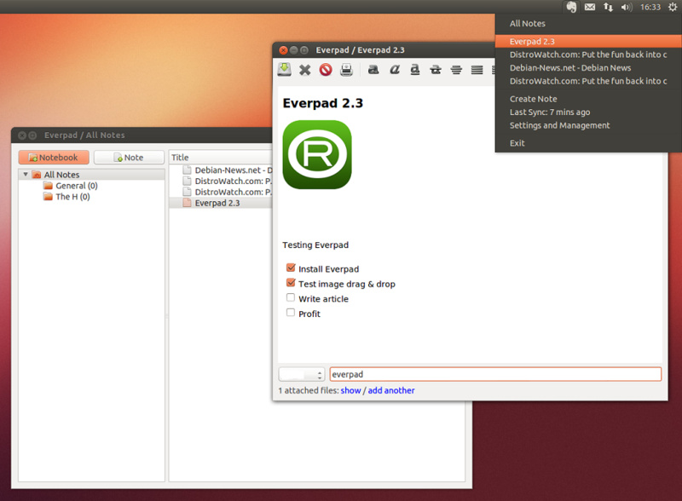Click the red delete note icon
Viewport: 682px width, 501px height.
click(326, 70)
